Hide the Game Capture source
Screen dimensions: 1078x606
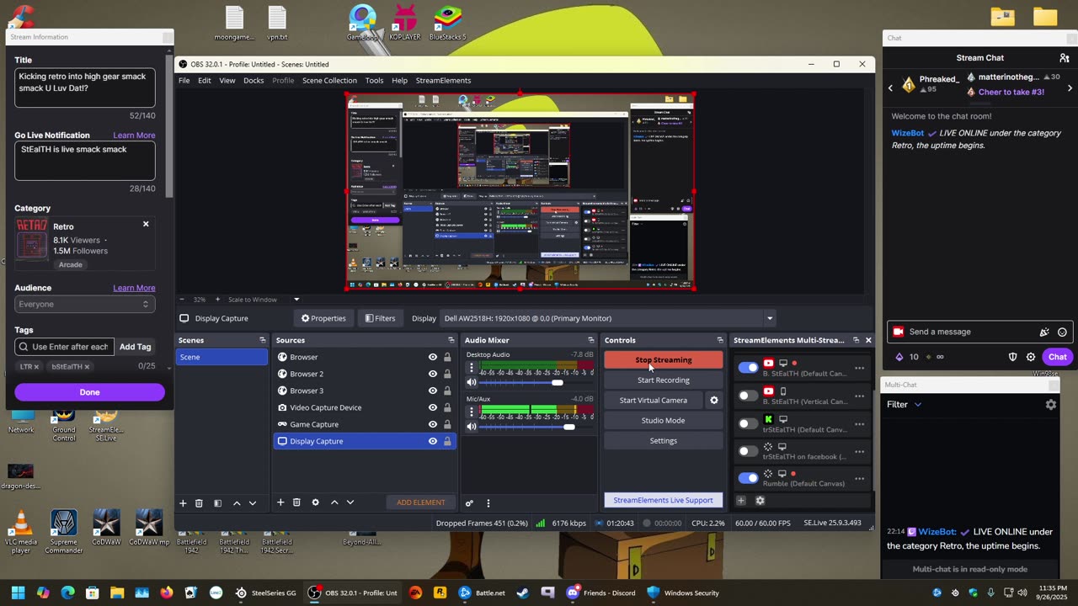433,424
